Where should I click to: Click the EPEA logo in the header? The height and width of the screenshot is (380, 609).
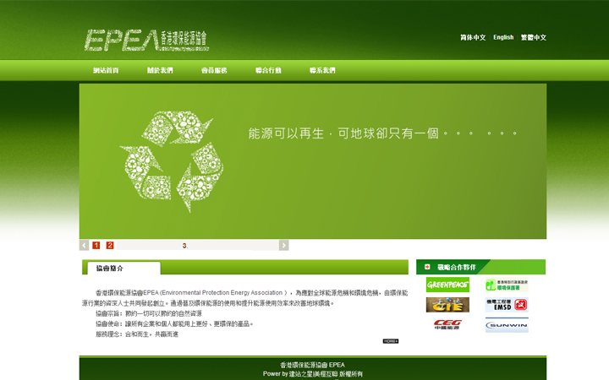click(146, 41)
